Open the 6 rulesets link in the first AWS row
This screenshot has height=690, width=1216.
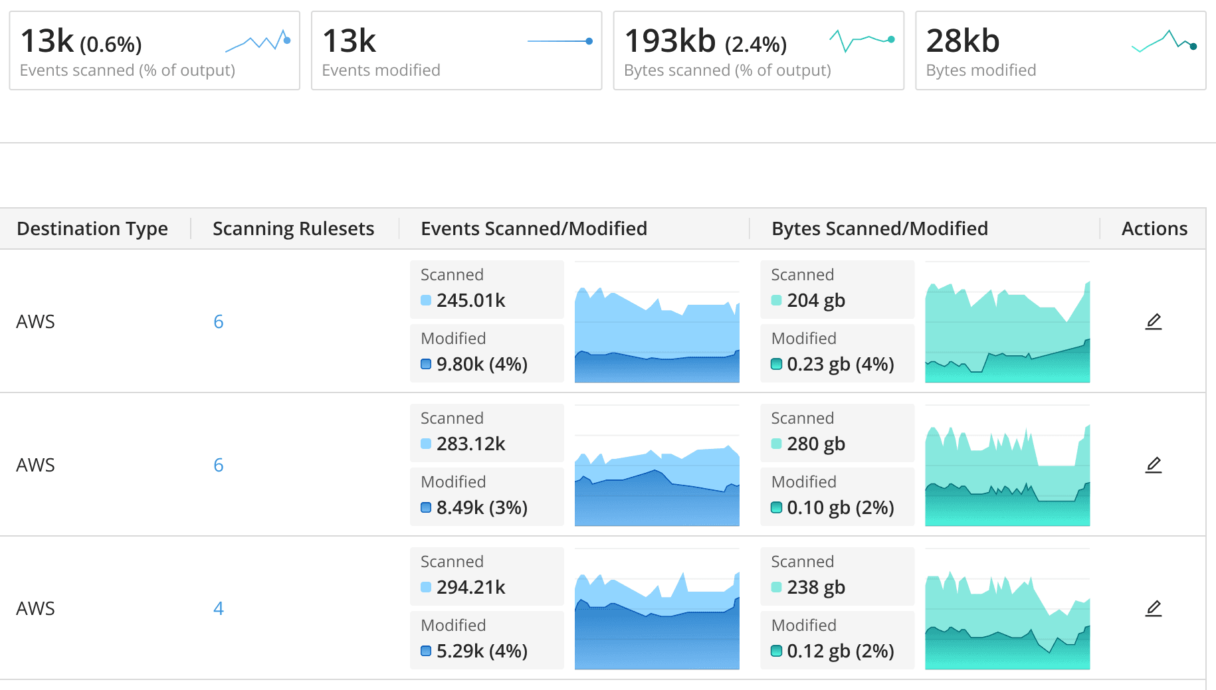(x=218, y=322)
